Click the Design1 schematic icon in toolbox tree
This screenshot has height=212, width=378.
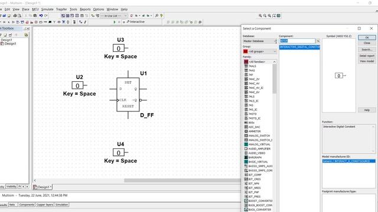[2, 44]
